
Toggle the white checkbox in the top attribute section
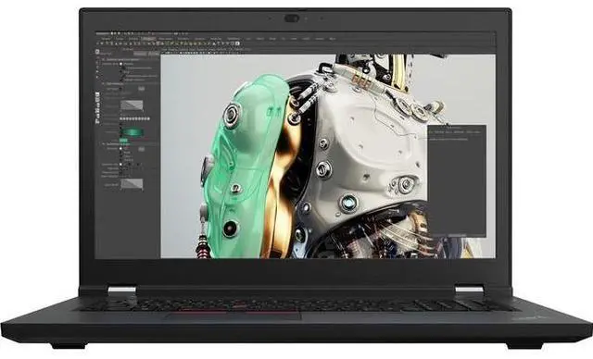pos(121,64)
